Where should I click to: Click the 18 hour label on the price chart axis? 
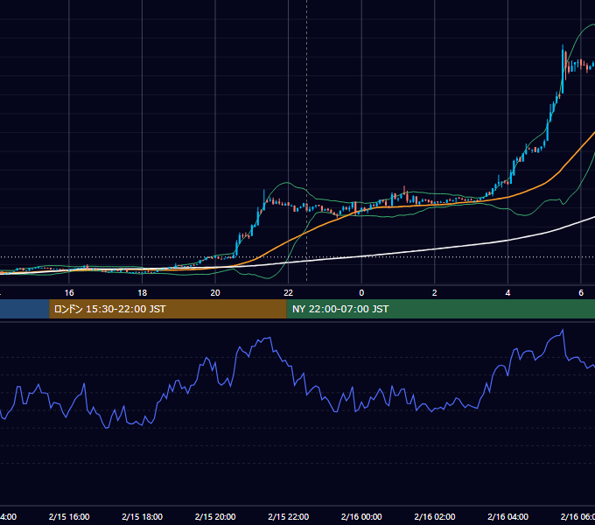(x=143, y=293)
